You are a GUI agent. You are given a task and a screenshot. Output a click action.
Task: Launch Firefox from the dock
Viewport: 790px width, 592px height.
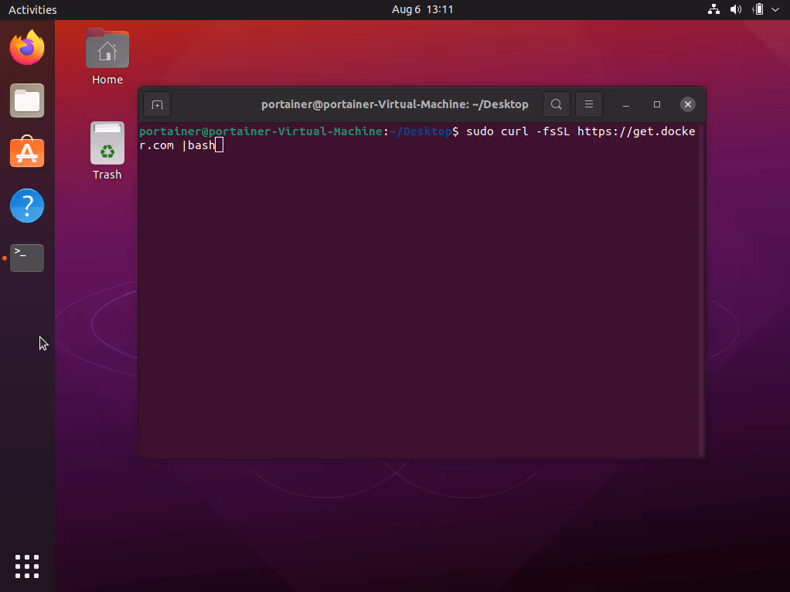click(27, 47)
